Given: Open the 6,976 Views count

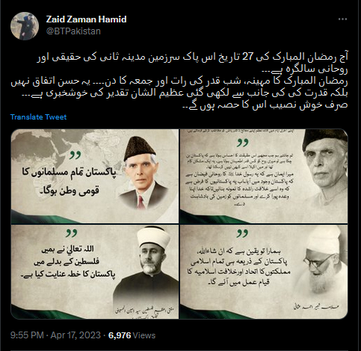Looking at the screenshot, I should (132, 335).
